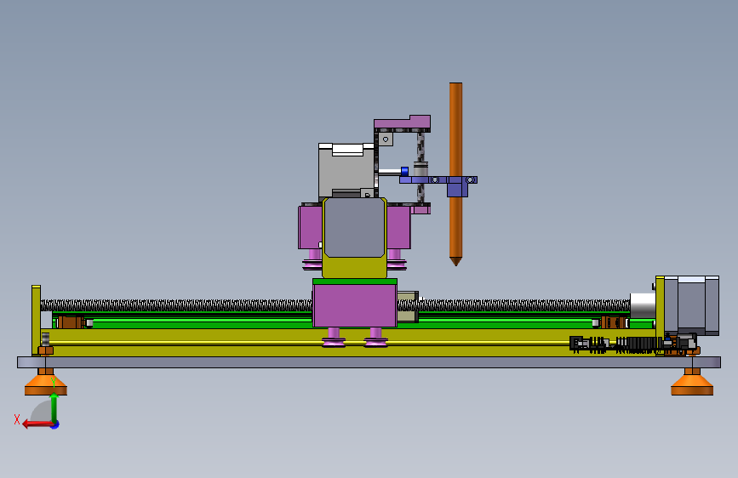Select the stepper motor at the rail's right end
This screenshot has height=478, width=738.
tap(691, 305)
